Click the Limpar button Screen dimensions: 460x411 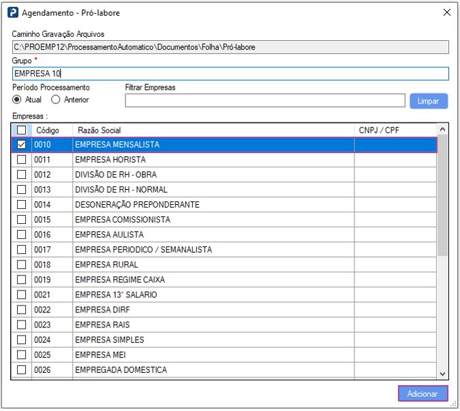click(429, 101)
